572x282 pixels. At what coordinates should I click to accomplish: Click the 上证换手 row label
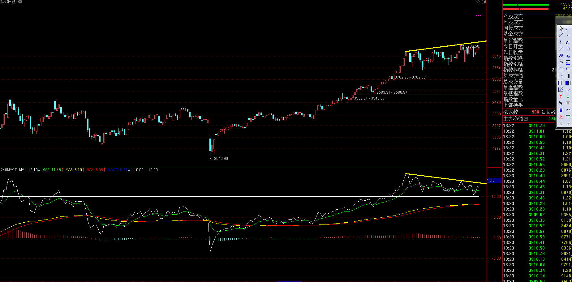coord(513,105)
